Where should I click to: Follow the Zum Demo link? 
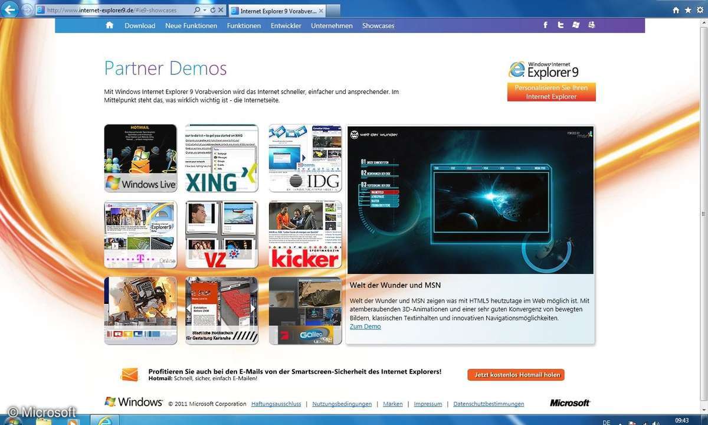[x=365, y=326]
